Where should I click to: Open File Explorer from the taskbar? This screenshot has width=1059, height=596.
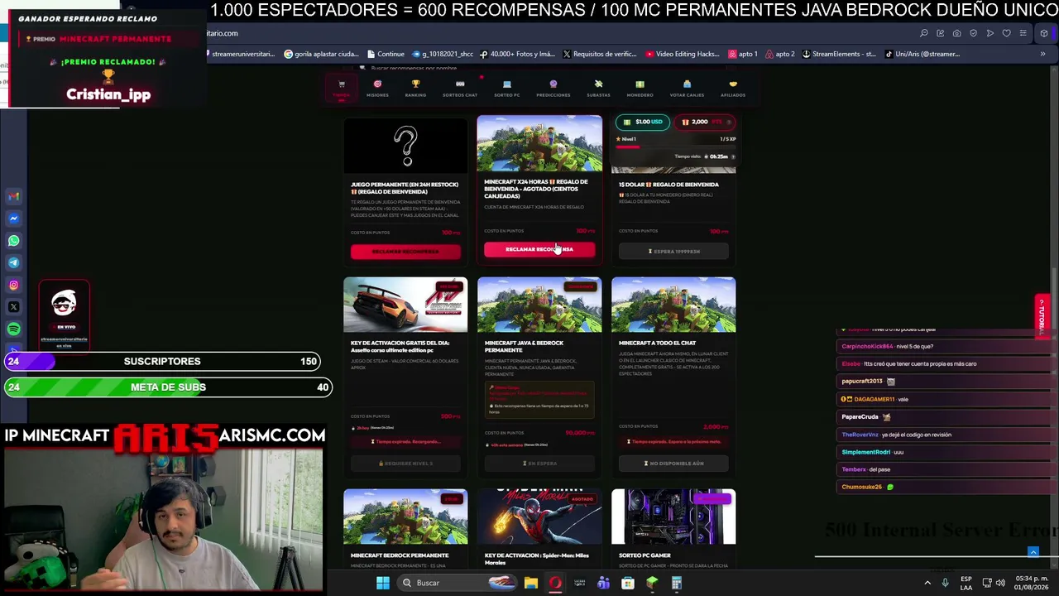531,583
